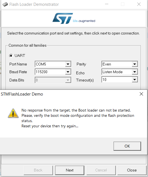Click the Timeout value 10 field
Viewport: 148px width, 177px height.
pyautogui.click(x=117, y=80)
